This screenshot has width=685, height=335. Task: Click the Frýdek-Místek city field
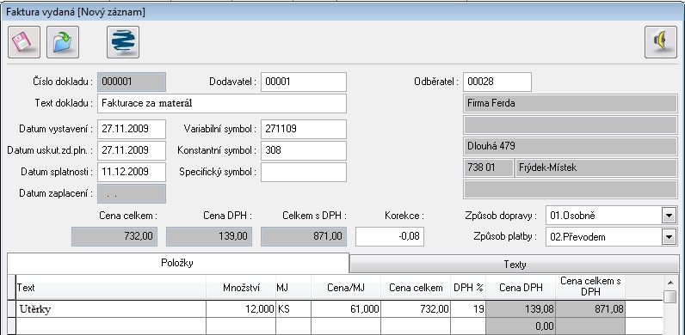tap(596, 168)
